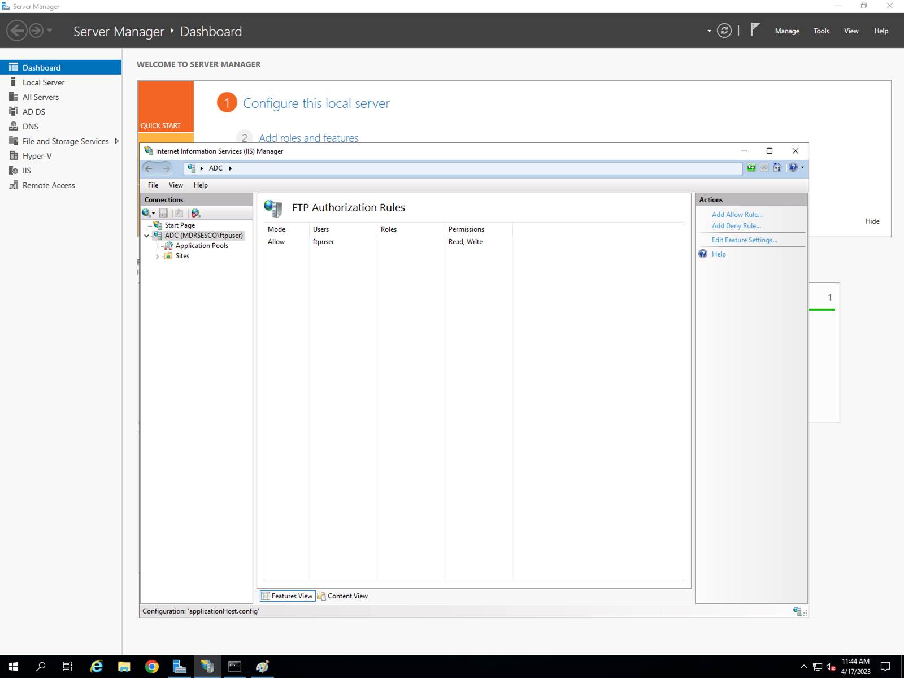Click Server Manager refresh icon
This screenshot has height=678, width=904.
pos(724,31)
